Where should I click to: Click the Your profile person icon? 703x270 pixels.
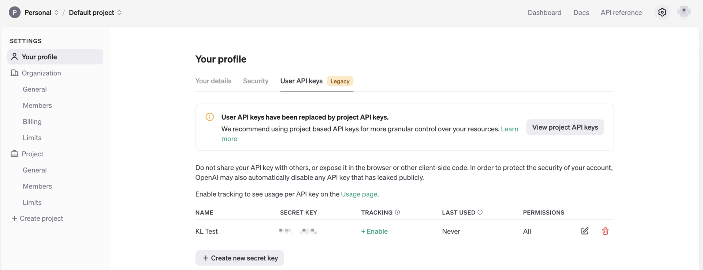point(14,56)
